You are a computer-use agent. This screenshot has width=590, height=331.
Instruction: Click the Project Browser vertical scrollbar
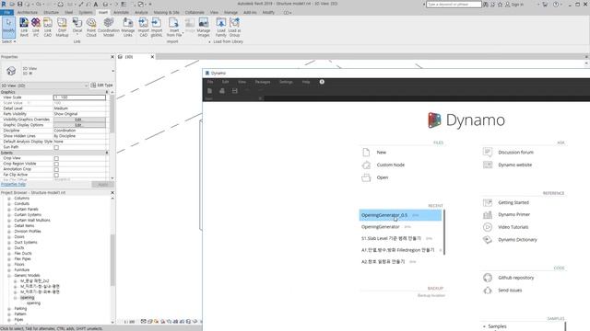pos(112,259)
